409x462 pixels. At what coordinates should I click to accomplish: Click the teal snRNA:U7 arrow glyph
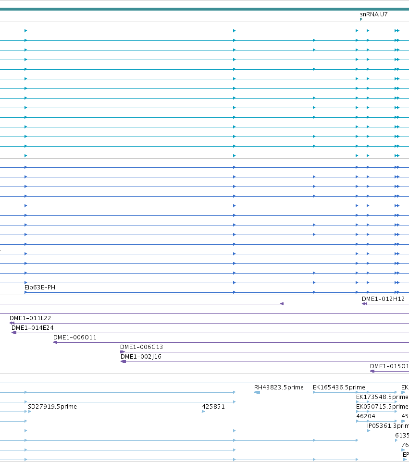pos(361,19)
